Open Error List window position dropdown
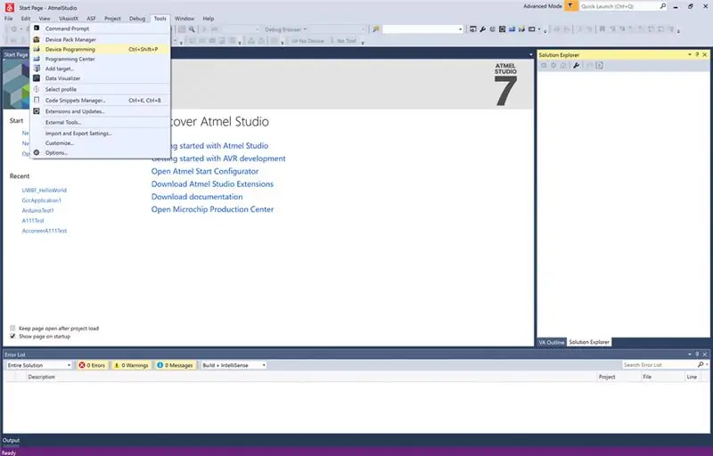This screenshot has height=456, width=713. click(x=689, y=354)
